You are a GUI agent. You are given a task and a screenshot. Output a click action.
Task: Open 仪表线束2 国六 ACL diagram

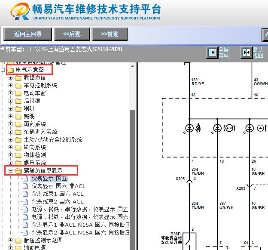[58, 202]
